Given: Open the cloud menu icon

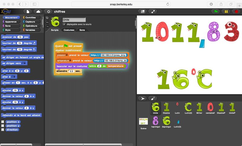Looking at the screenshot, I should pyautogui.click(x=38, y=11).
